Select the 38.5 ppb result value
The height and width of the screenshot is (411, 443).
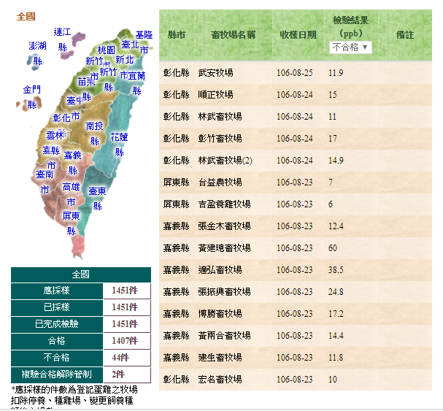(x=336, y=270)
